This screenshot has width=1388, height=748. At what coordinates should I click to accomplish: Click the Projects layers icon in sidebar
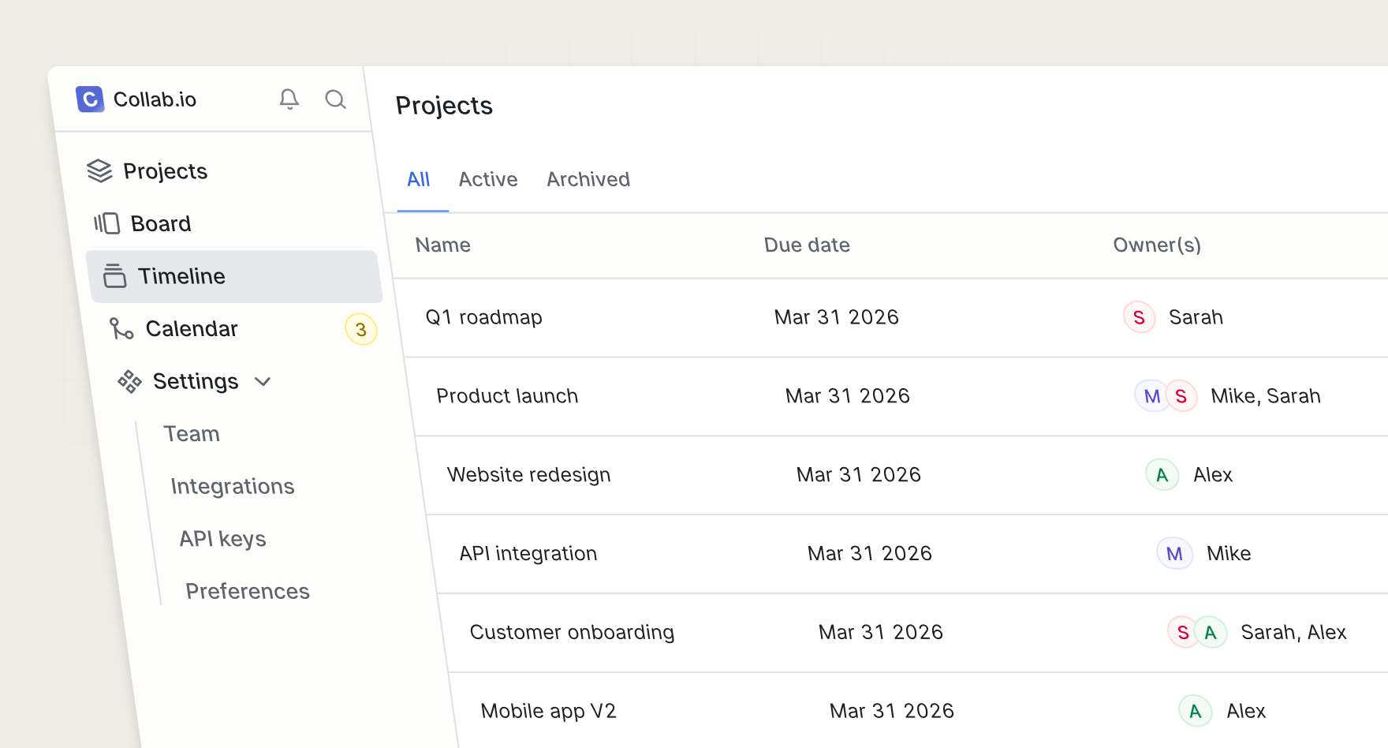tap(99, 171)
